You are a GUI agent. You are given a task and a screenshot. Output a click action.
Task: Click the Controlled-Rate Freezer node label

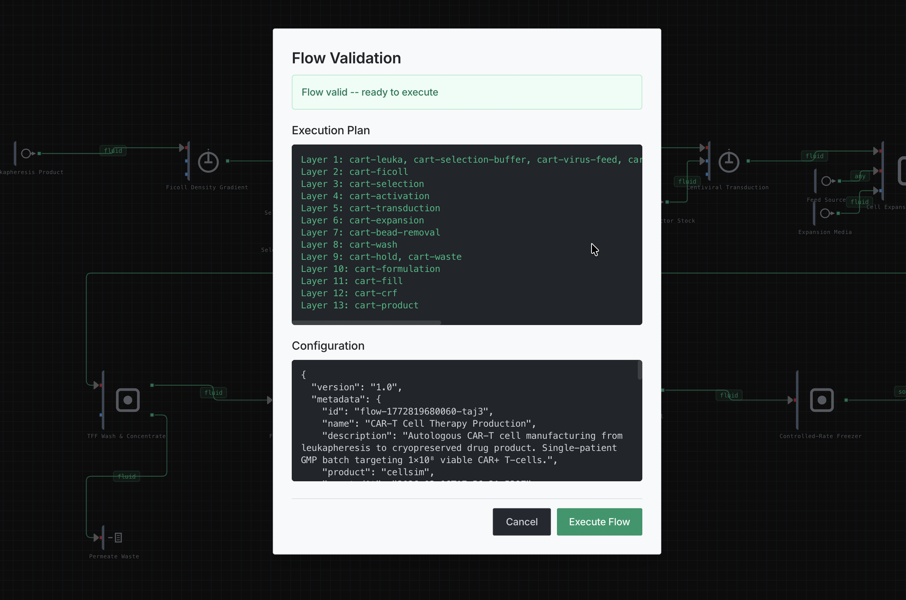821,436
